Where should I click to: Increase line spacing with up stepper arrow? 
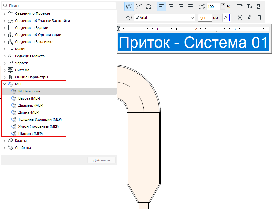click(x=223, y=5)
